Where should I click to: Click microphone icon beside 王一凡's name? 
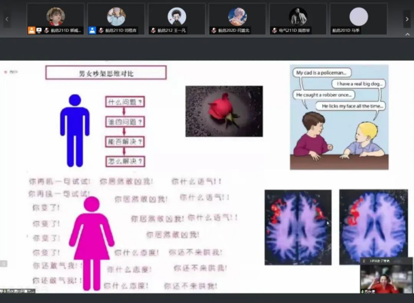tap(153, 31)
